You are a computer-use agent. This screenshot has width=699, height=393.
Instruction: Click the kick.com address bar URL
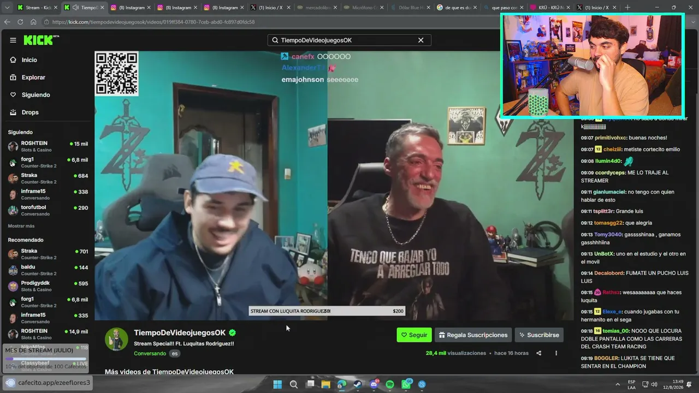153,22
